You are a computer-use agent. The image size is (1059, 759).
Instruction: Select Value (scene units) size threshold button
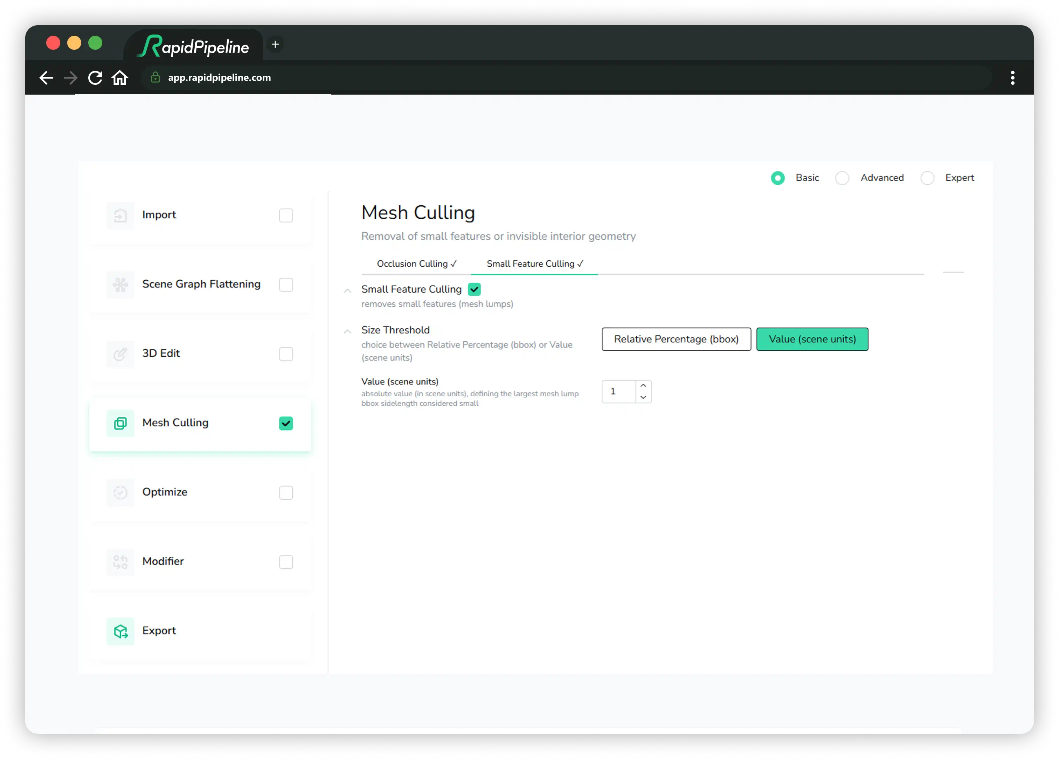[812, 339]
